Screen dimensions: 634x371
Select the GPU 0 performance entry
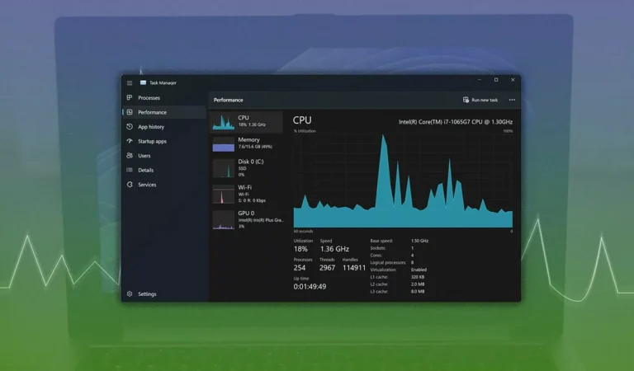(x=223, y=219)
